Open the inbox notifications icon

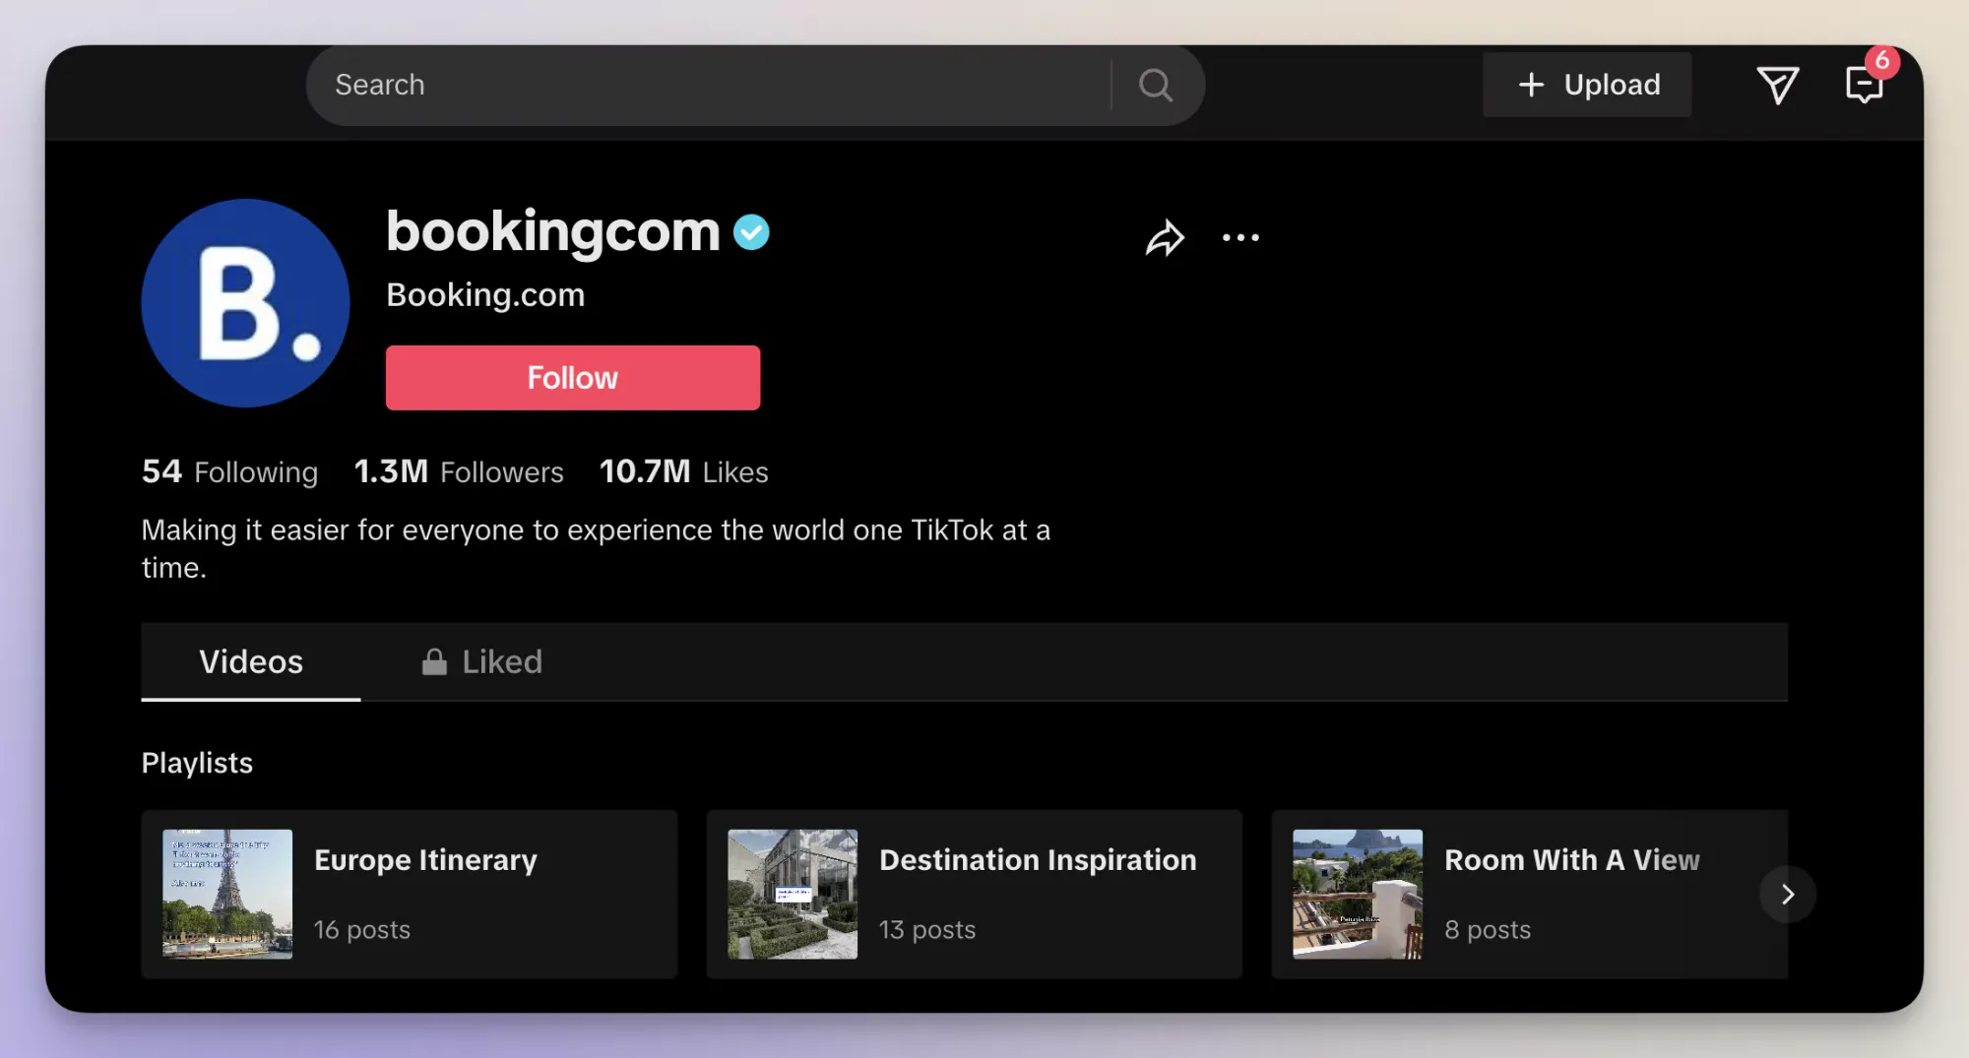(1864, 86)
